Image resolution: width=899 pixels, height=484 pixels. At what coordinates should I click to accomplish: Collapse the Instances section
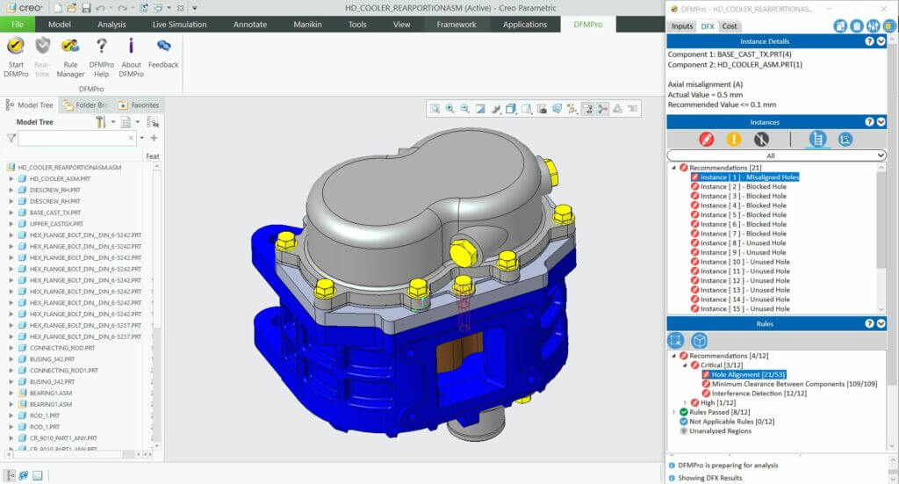click(x=881, y=121)
